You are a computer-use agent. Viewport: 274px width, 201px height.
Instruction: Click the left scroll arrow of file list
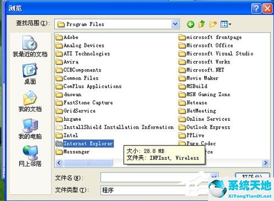[59, 163]
